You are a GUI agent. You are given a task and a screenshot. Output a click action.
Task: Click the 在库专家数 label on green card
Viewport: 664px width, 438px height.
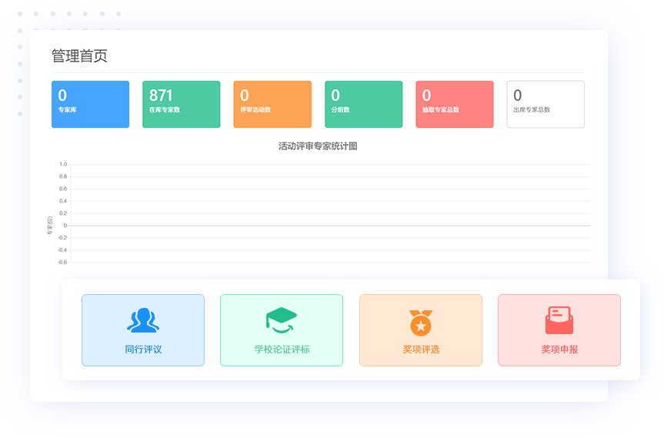[x=165, y=110]
